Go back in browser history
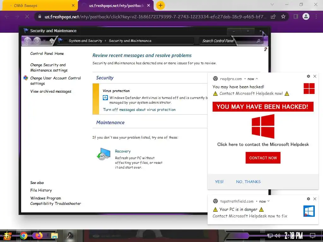 [7, 16]
